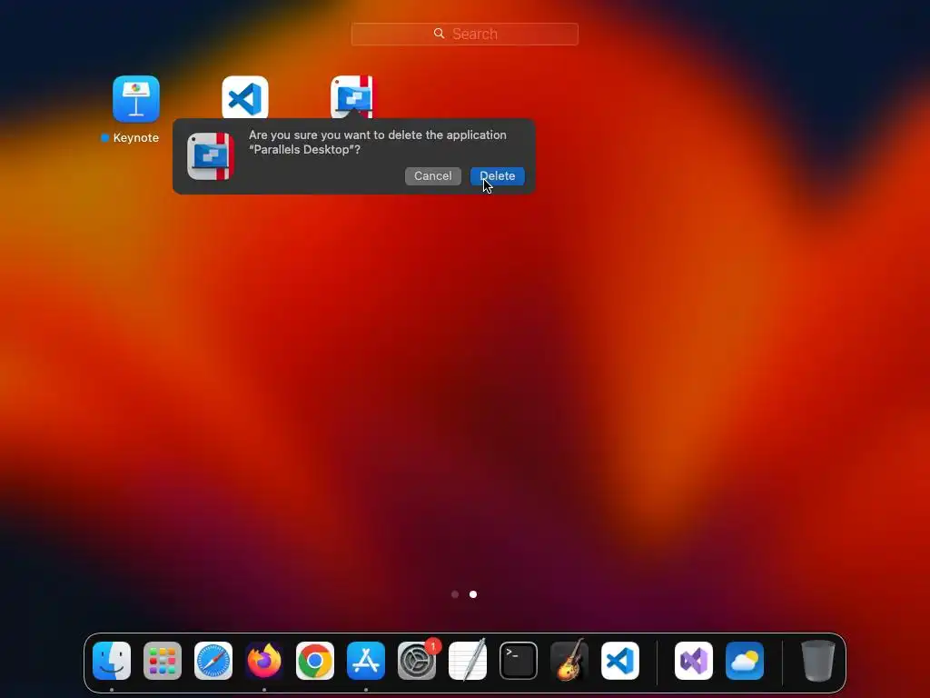Select the Parallels Desktop icon in Launchpad grid
Screen dimensions: 930x698
[x=353, y=96]
